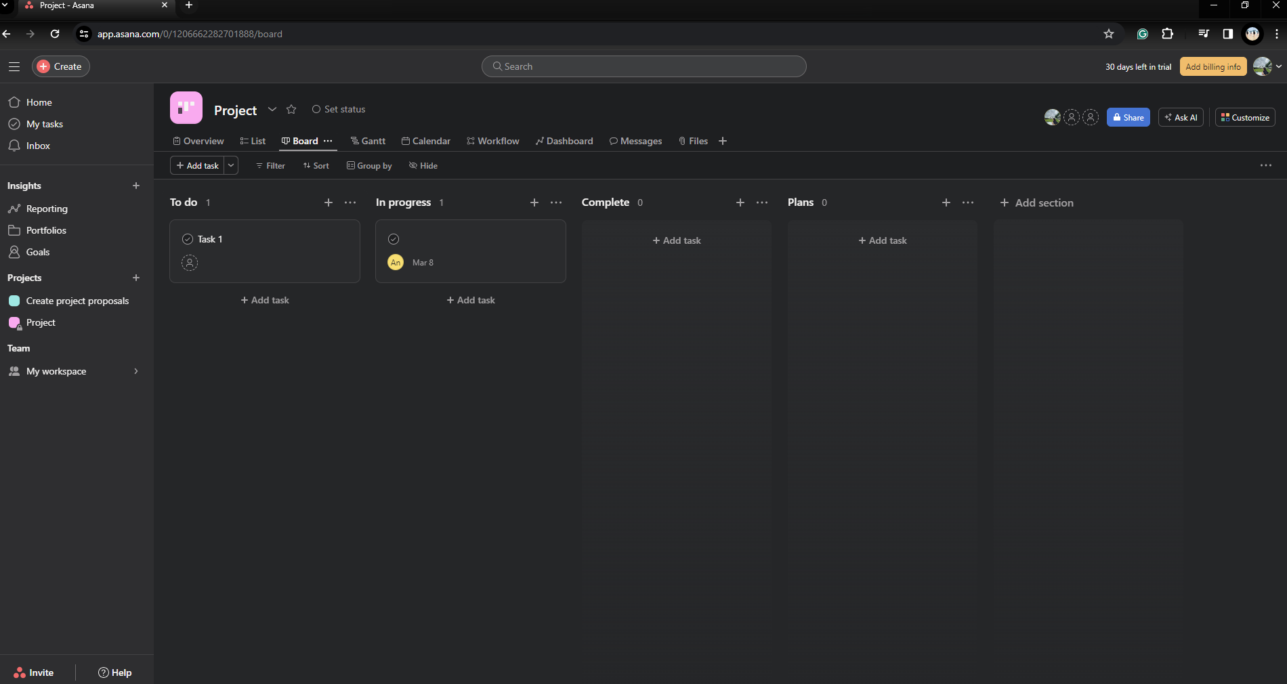Click the pink Project board icon
This screenshot has height=684, width=1287.
[x=186, y=108]
